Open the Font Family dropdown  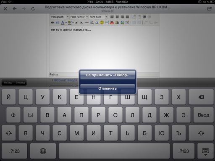click(x=79, y=17)
